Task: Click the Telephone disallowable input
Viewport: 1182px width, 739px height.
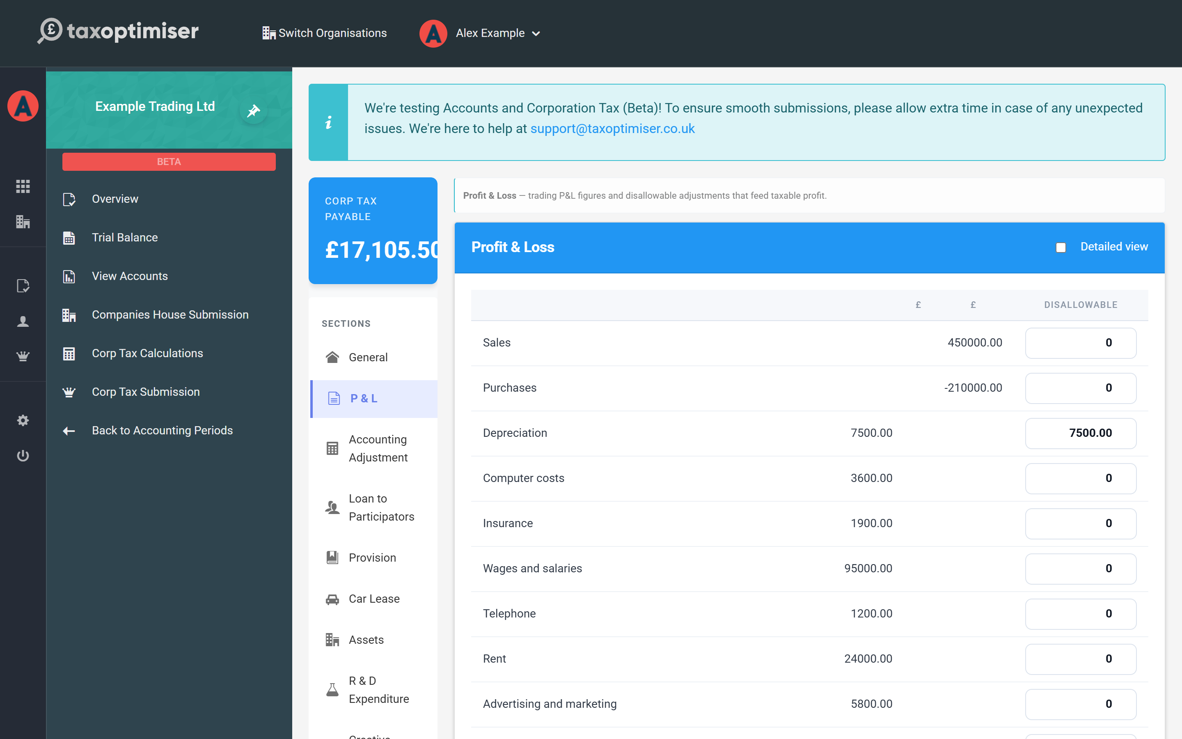Action: 1081,614
